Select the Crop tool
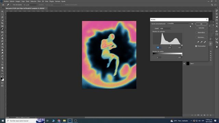This screenshot has height=123, width=219. pos(2,23)
